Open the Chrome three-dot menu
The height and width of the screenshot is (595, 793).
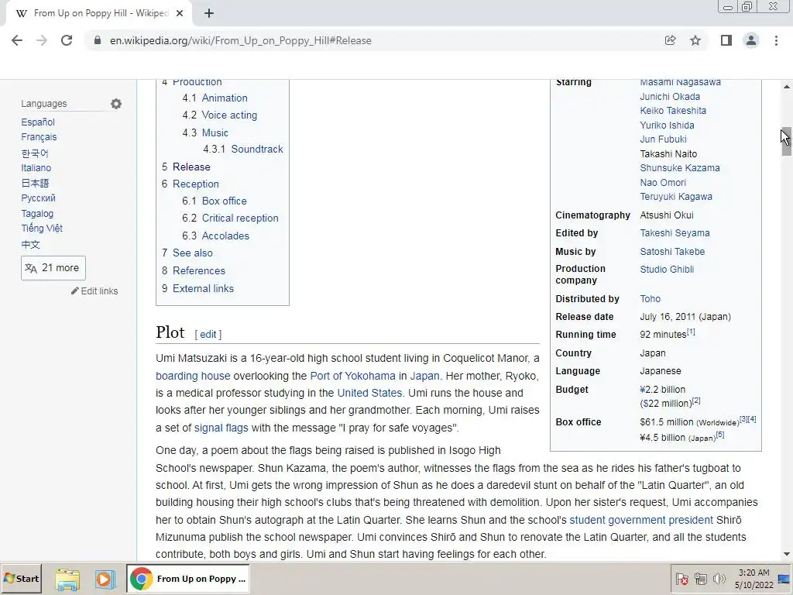[776, 40]
